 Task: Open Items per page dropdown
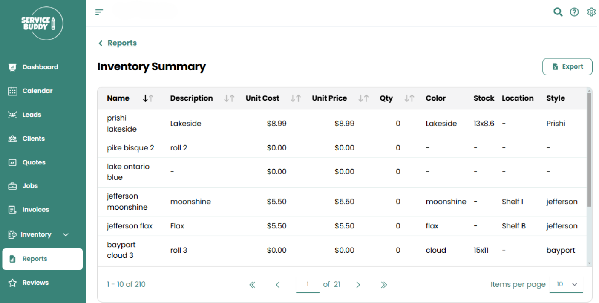pos(566,284)
